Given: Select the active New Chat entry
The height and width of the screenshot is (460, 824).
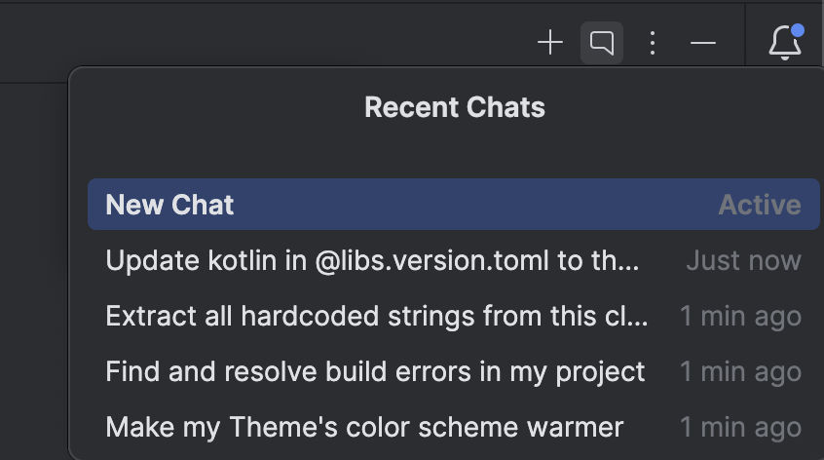Looking at the screenshot, I should [170, 205].
